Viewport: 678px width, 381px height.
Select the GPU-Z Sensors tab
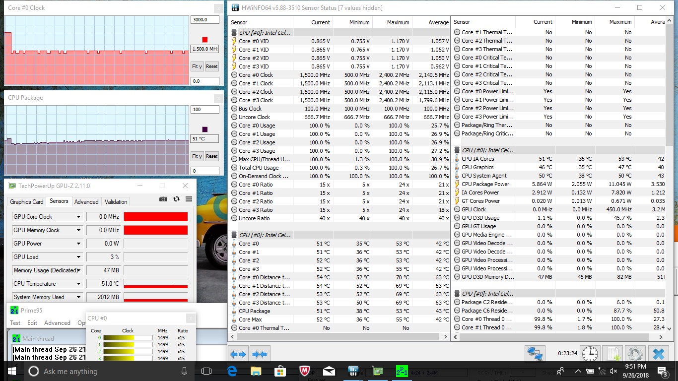pos(59,201)
